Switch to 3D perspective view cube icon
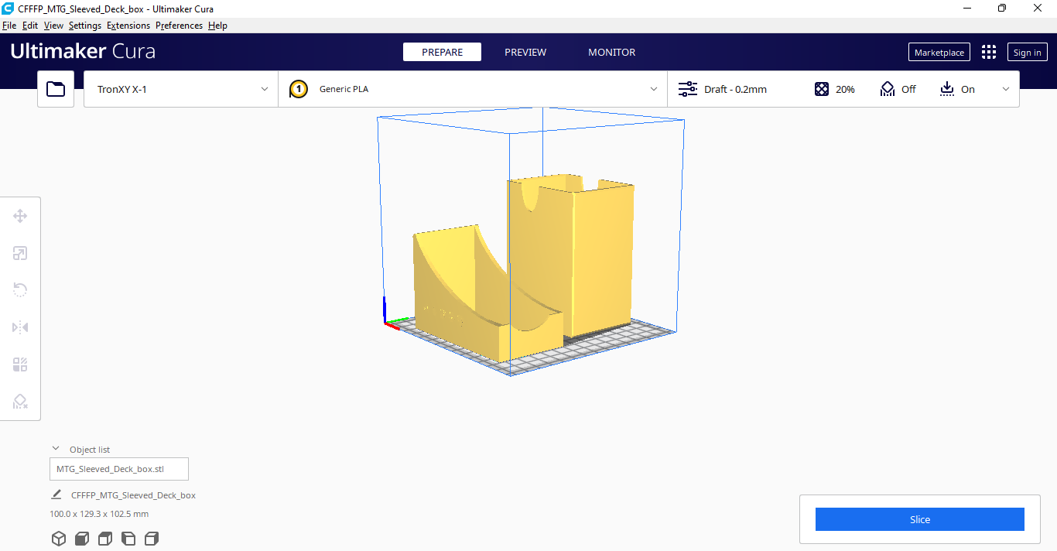 point(59,539)
